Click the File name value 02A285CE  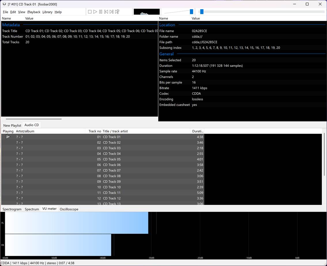tap(199, 31)
